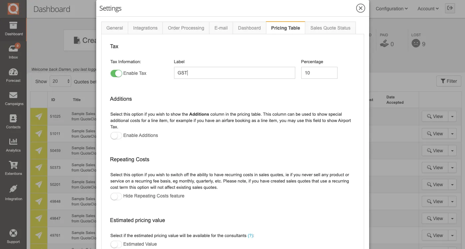465x249 pixels.
Task: Switch to the Sales Quote Status tab
Action: 330,28
